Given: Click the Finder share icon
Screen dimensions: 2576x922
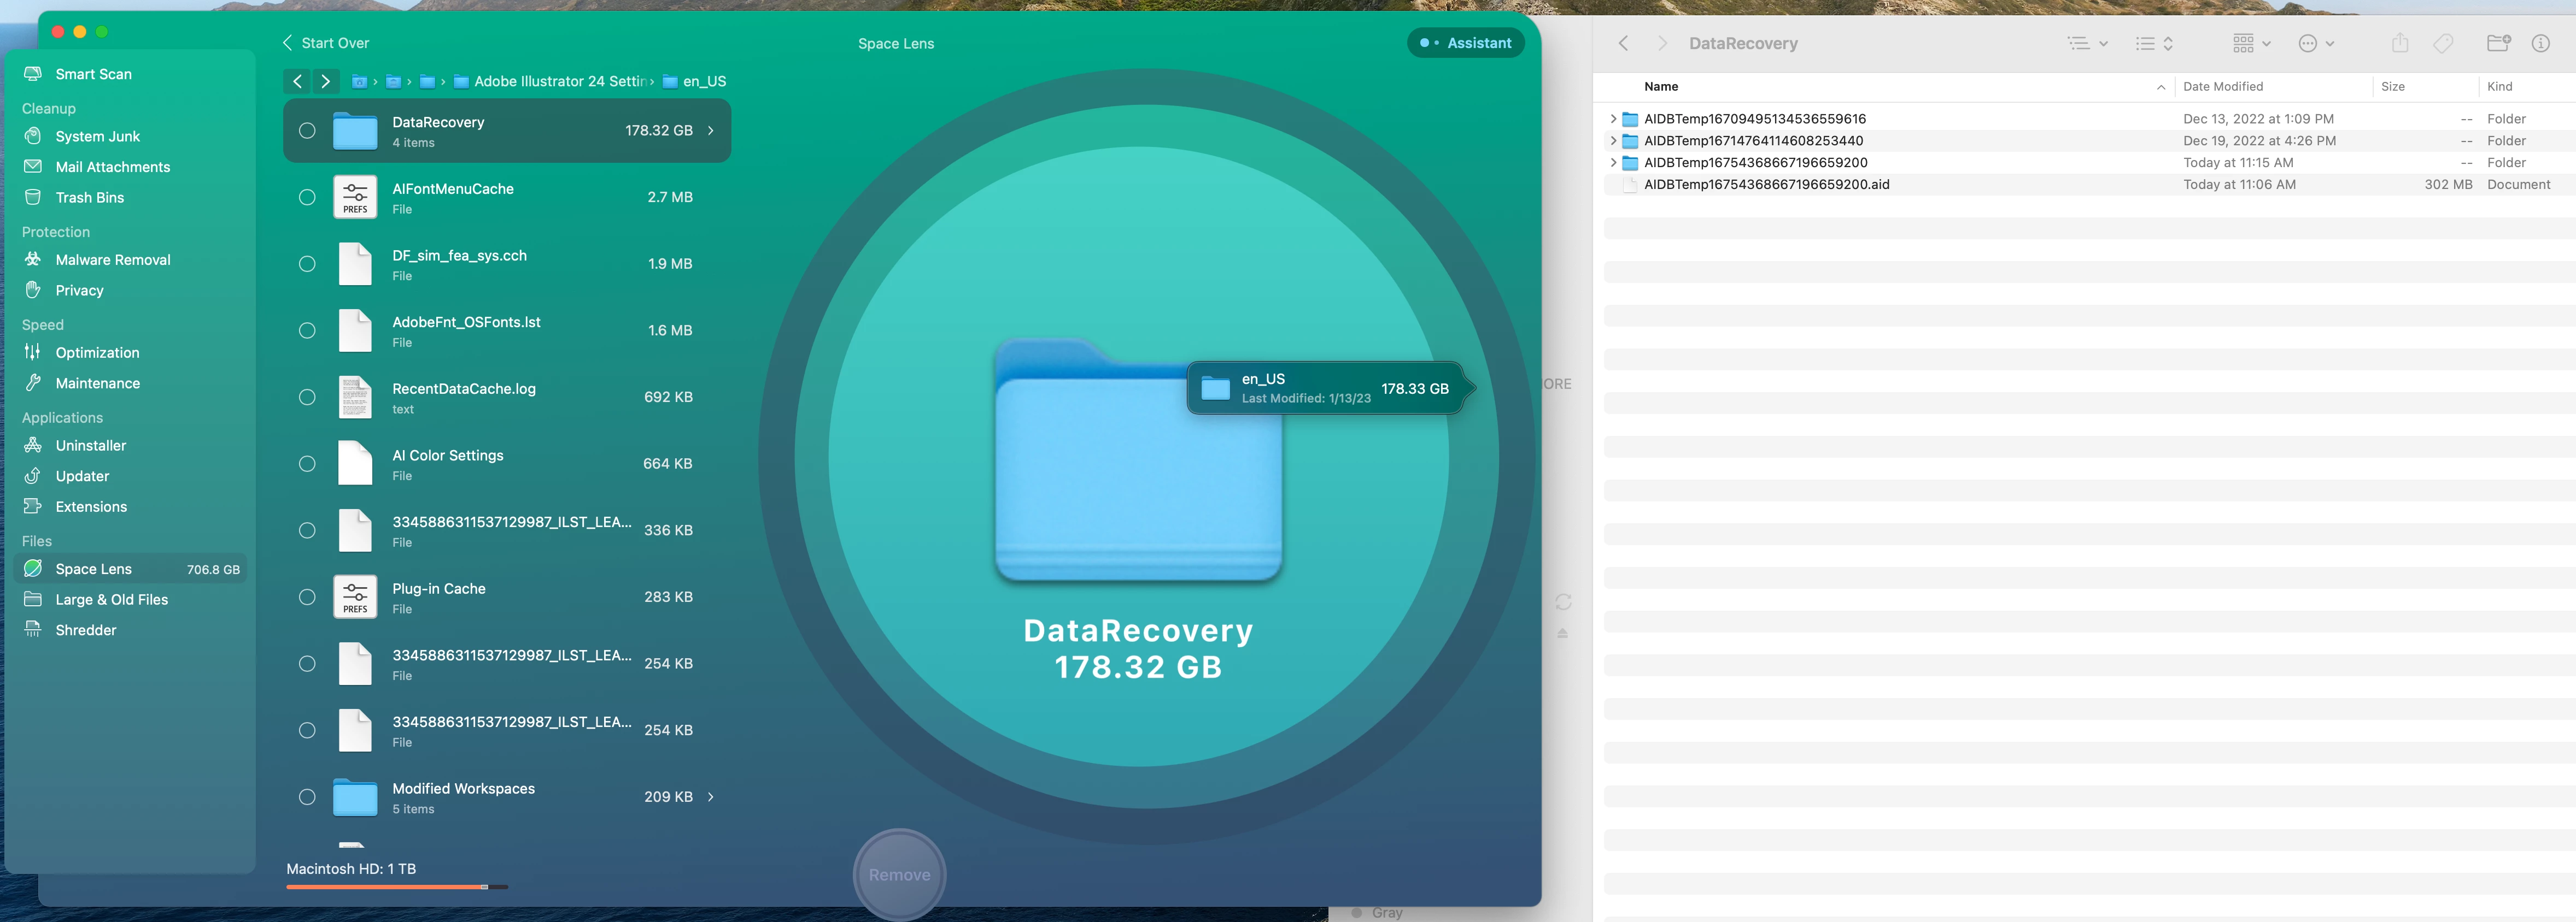Looking at the screenshot, I should pos(2399,43).
